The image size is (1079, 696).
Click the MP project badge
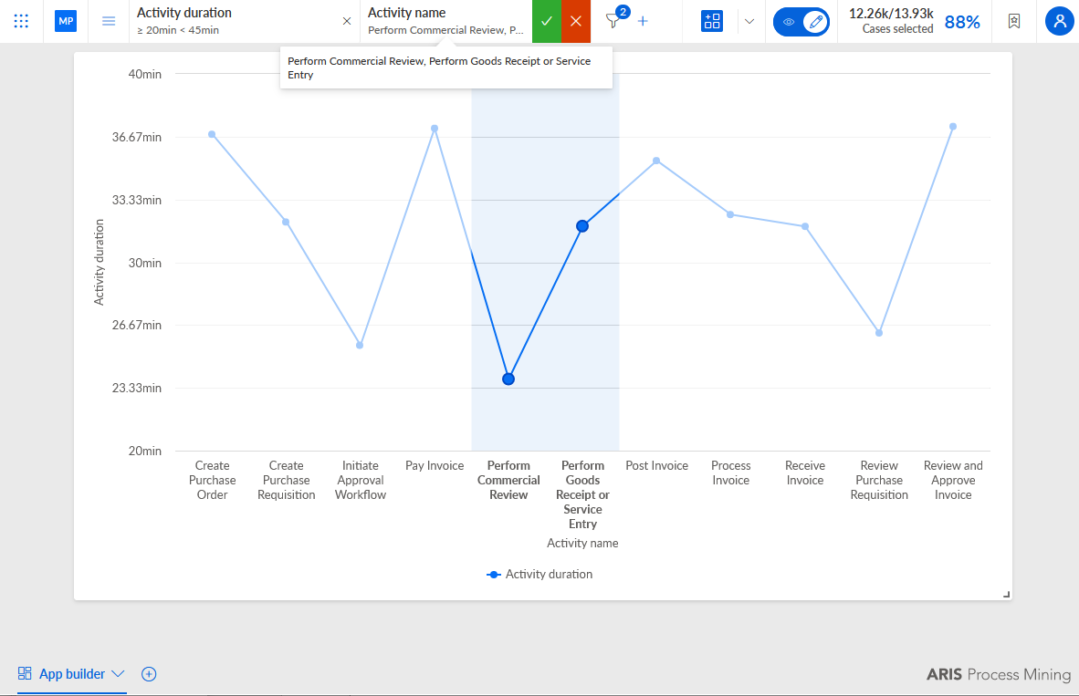pyautogui.click(x=66, y=21)
